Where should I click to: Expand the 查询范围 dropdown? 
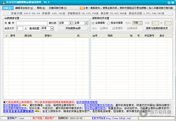pyautogui.click(x=48, y=29)
